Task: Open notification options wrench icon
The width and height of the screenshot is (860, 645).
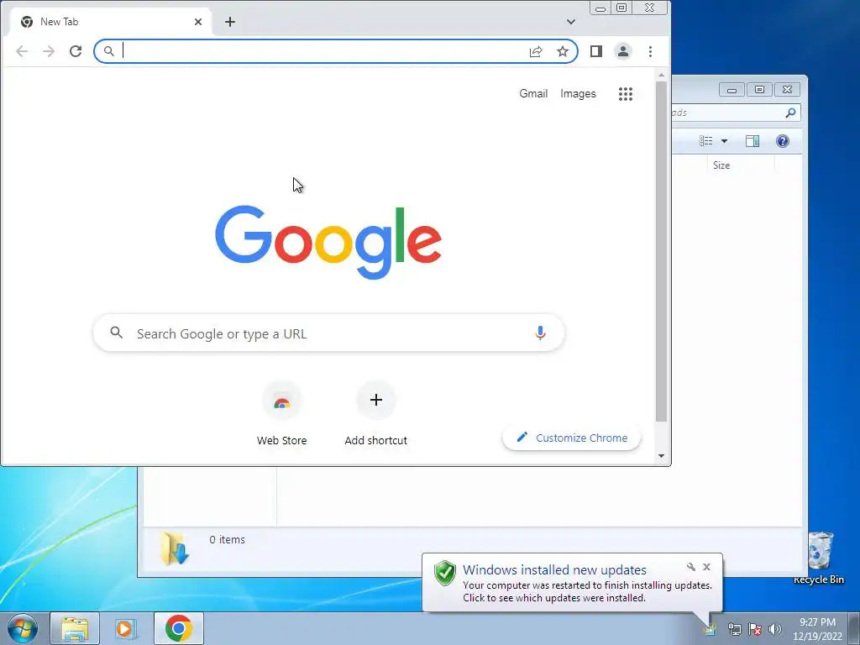Action: pyautogui.click(x=691, y=567)
